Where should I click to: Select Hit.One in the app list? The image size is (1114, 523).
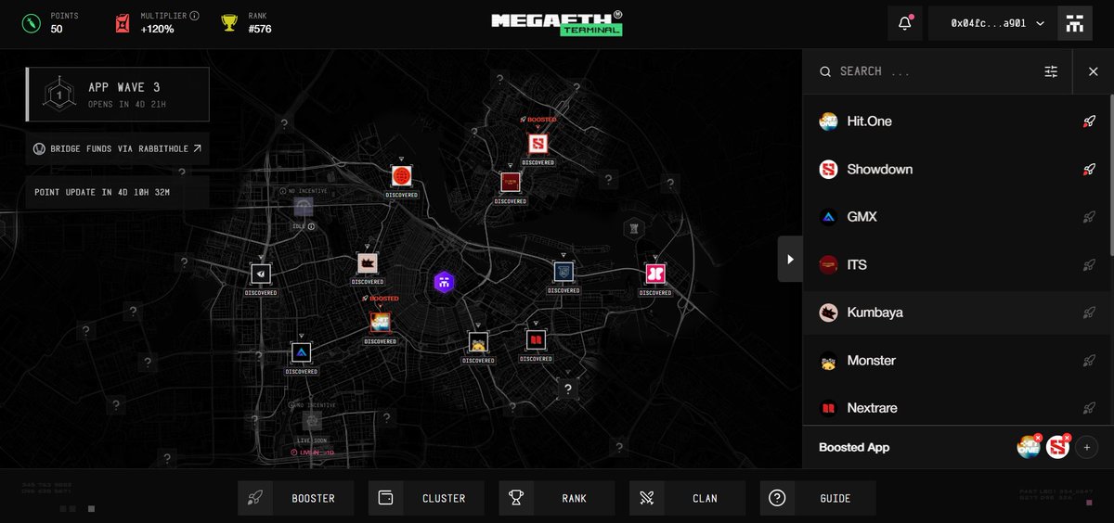[956, 121]
